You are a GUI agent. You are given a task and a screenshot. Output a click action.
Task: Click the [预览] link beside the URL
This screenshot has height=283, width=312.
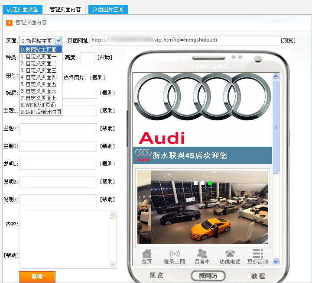pos(288,41)
